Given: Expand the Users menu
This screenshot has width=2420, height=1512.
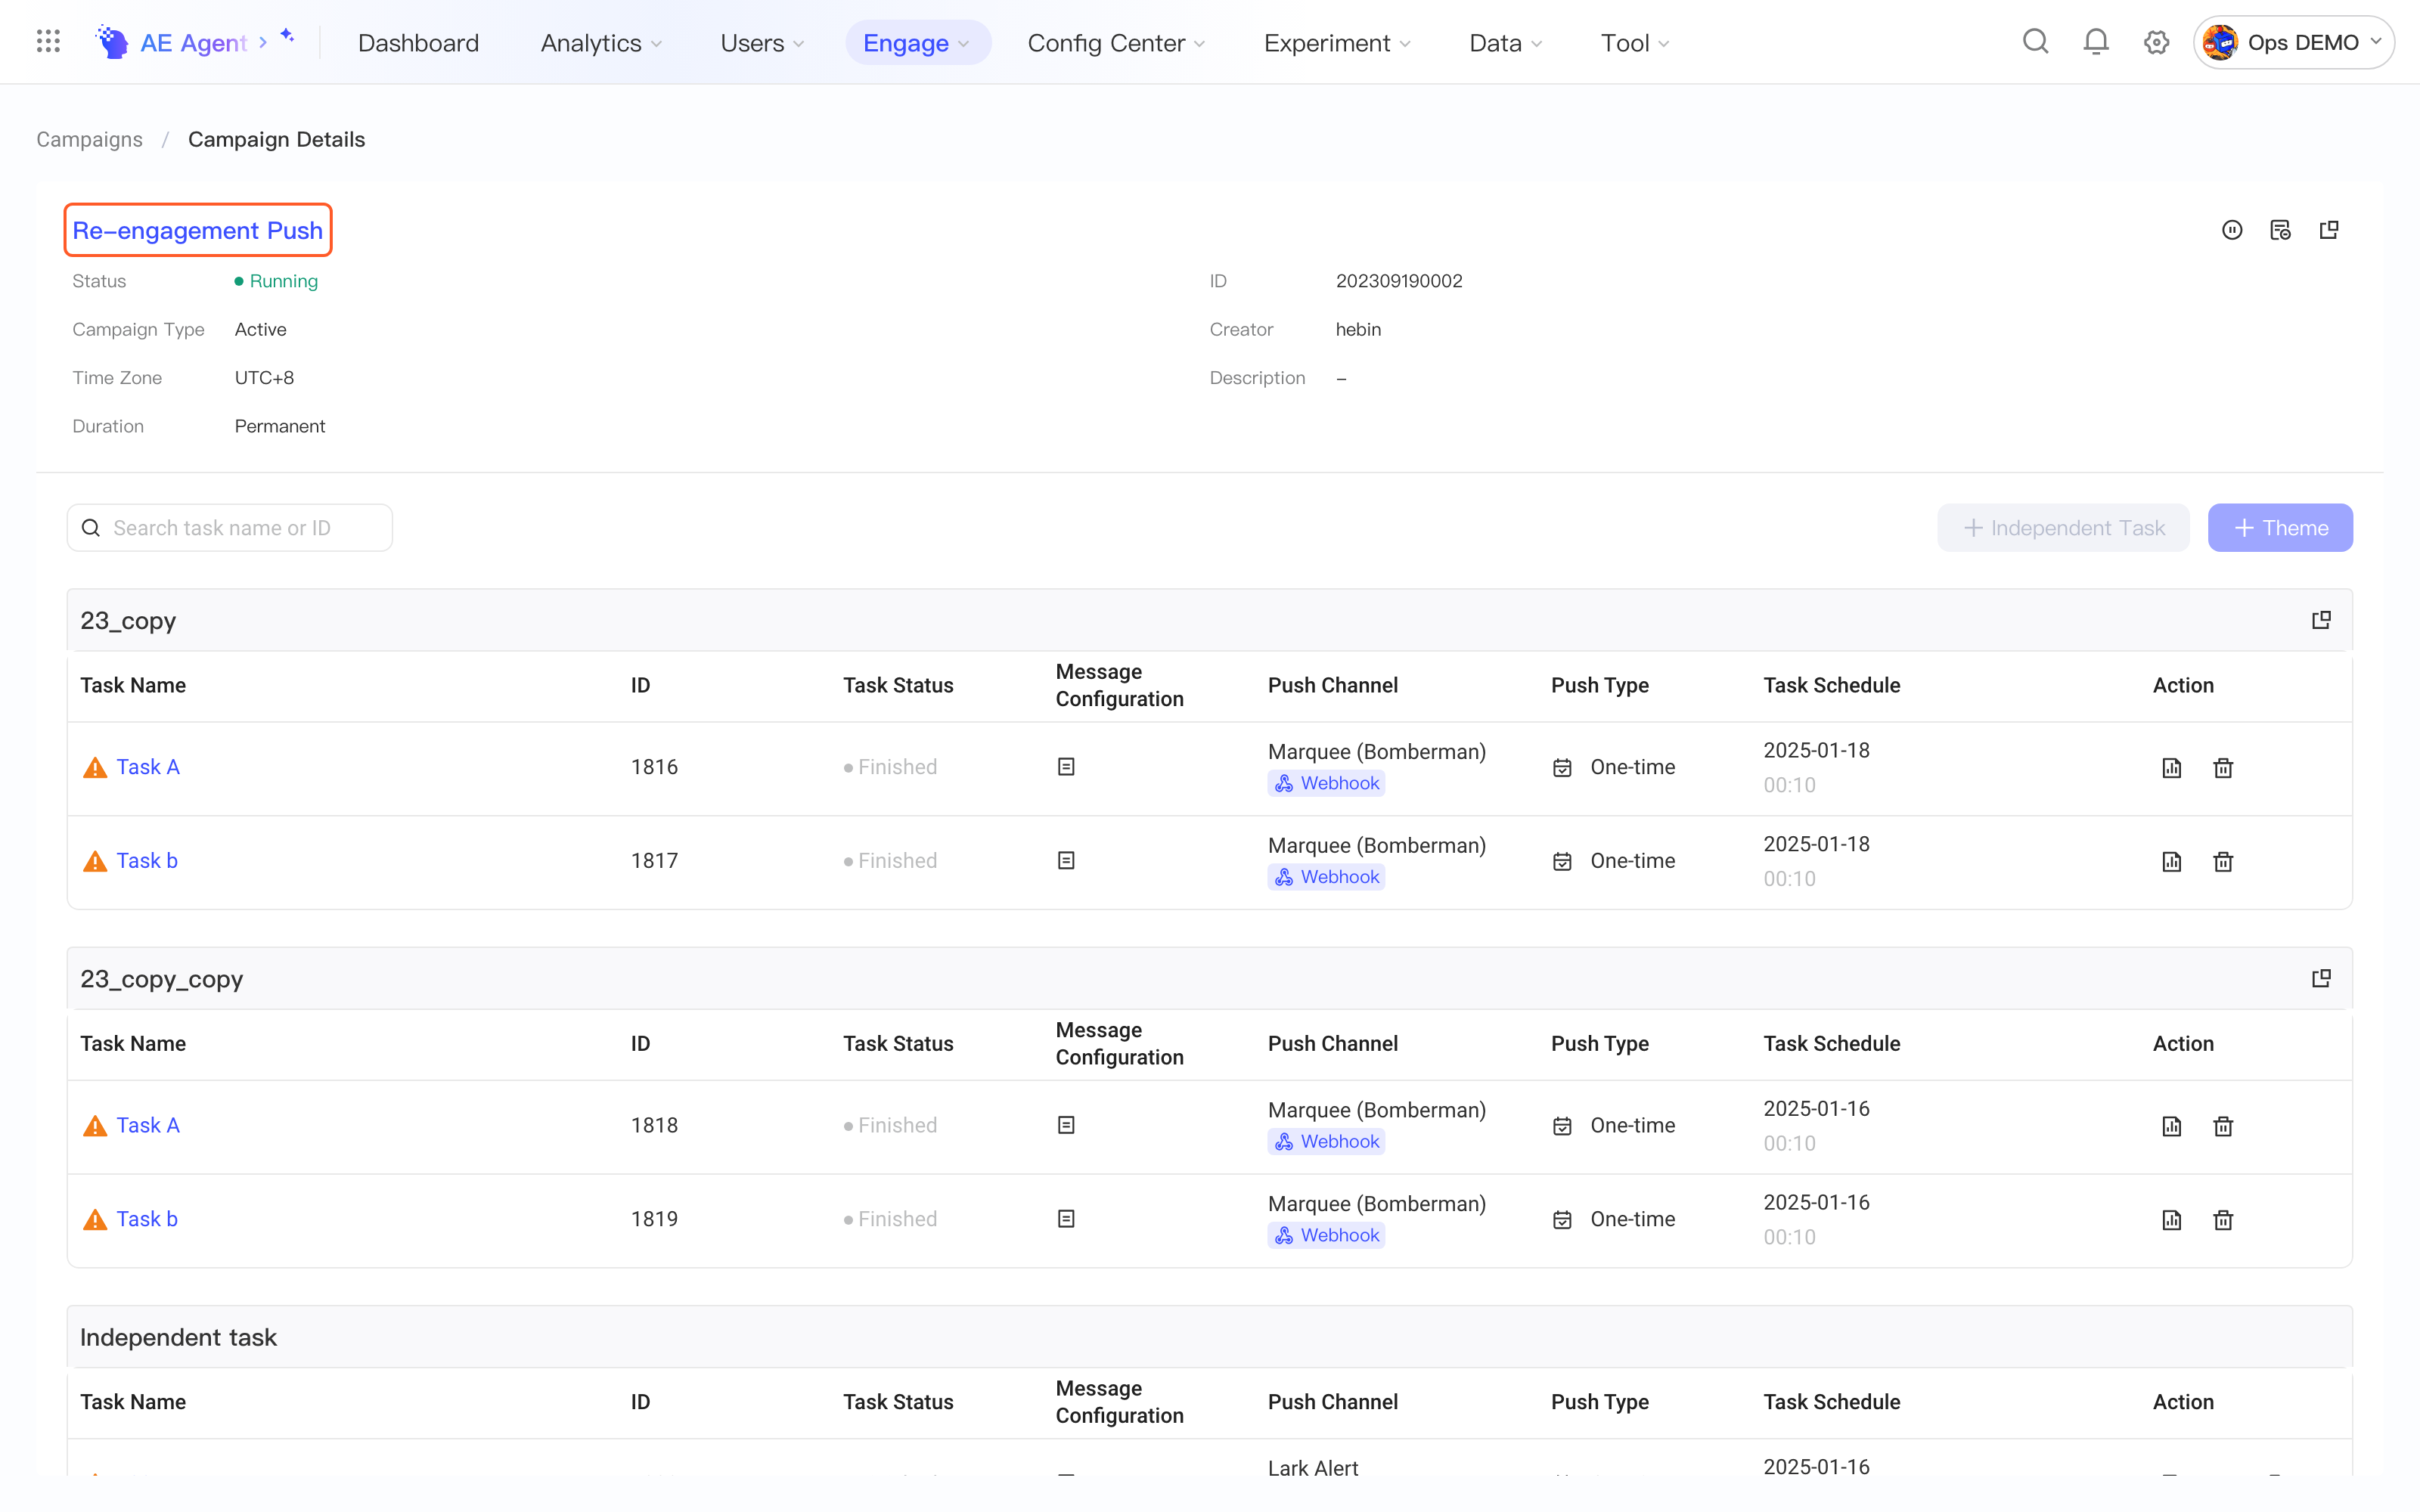Looking at the screenshot, I should click(762, 43).
